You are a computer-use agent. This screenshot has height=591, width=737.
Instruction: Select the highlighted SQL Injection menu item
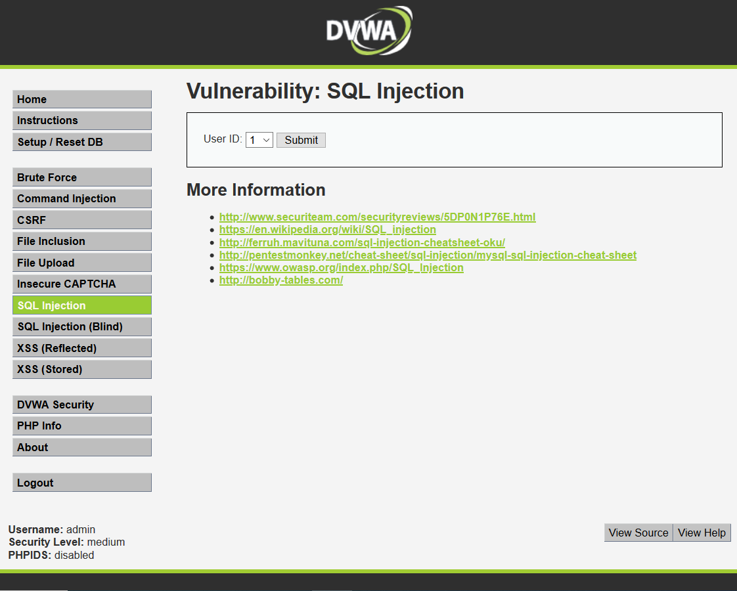point(82,305)
